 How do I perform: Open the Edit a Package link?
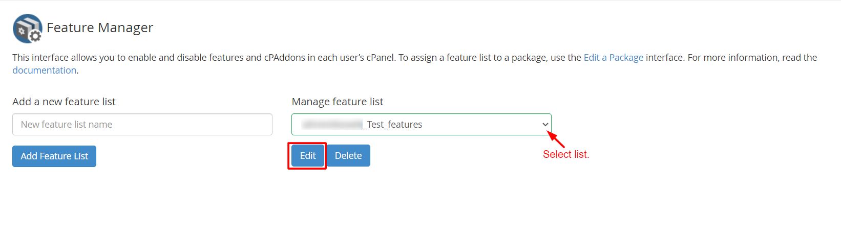pos(614,58)
